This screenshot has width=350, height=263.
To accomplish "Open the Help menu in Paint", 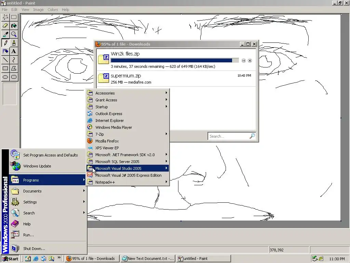I will click(x=65, y=10).
